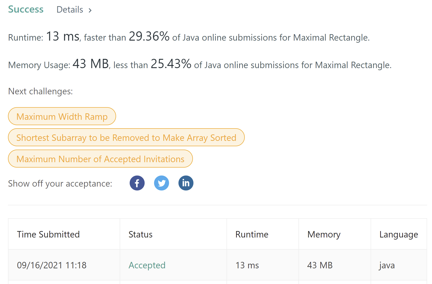
Task: Click the Status column header
Action: click(140, 234)
